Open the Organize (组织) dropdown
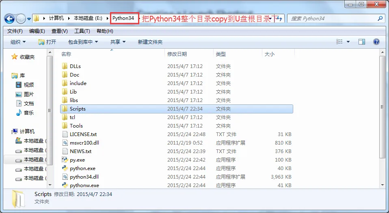This screenshot has height=213, width=389. tap(18, 42)
